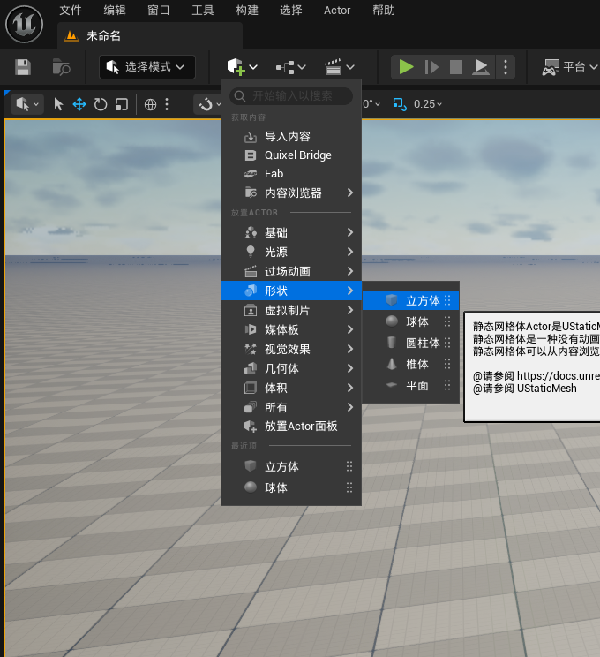This screenshot has height=657, width=600.
Task: Open the 构建 menu in menu bar
Action: coord(247,11)
